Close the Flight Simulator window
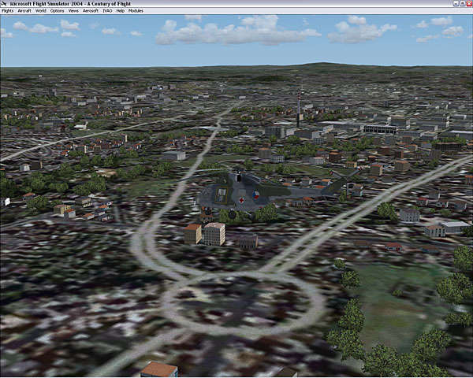This screenshot has height=378, width=473. [469, 4]
